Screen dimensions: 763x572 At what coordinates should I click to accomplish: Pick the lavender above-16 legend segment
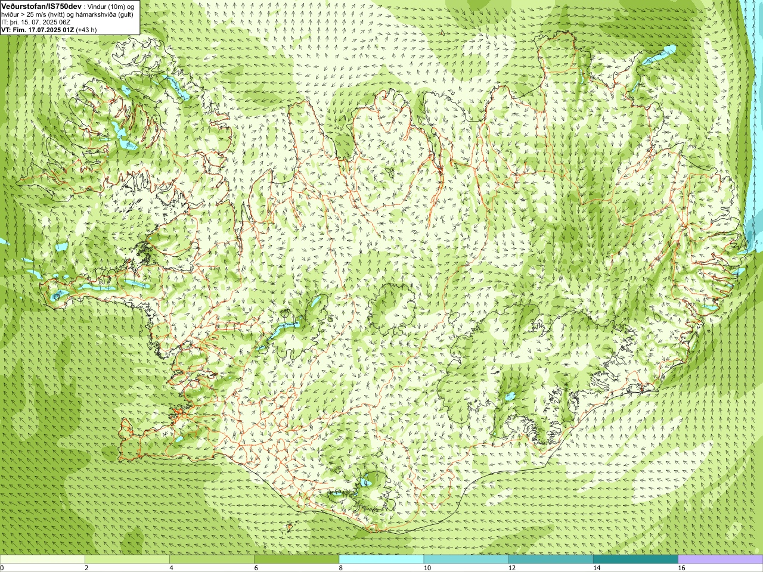pyautogui.click(x=721, y=559)
